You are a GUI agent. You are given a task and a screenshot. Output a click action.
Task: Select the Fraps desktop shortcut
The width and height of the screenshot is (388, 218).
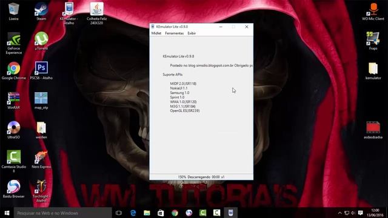pos(373,41)
